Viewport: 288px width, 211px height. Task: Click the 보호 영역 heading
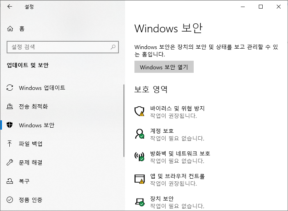pos(151,90)
